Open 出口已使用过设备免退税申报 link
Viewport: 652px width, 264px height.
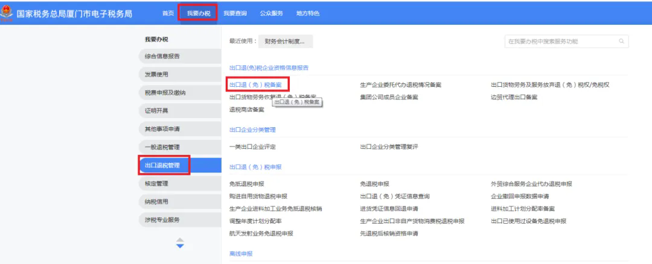tap(528, 221)
